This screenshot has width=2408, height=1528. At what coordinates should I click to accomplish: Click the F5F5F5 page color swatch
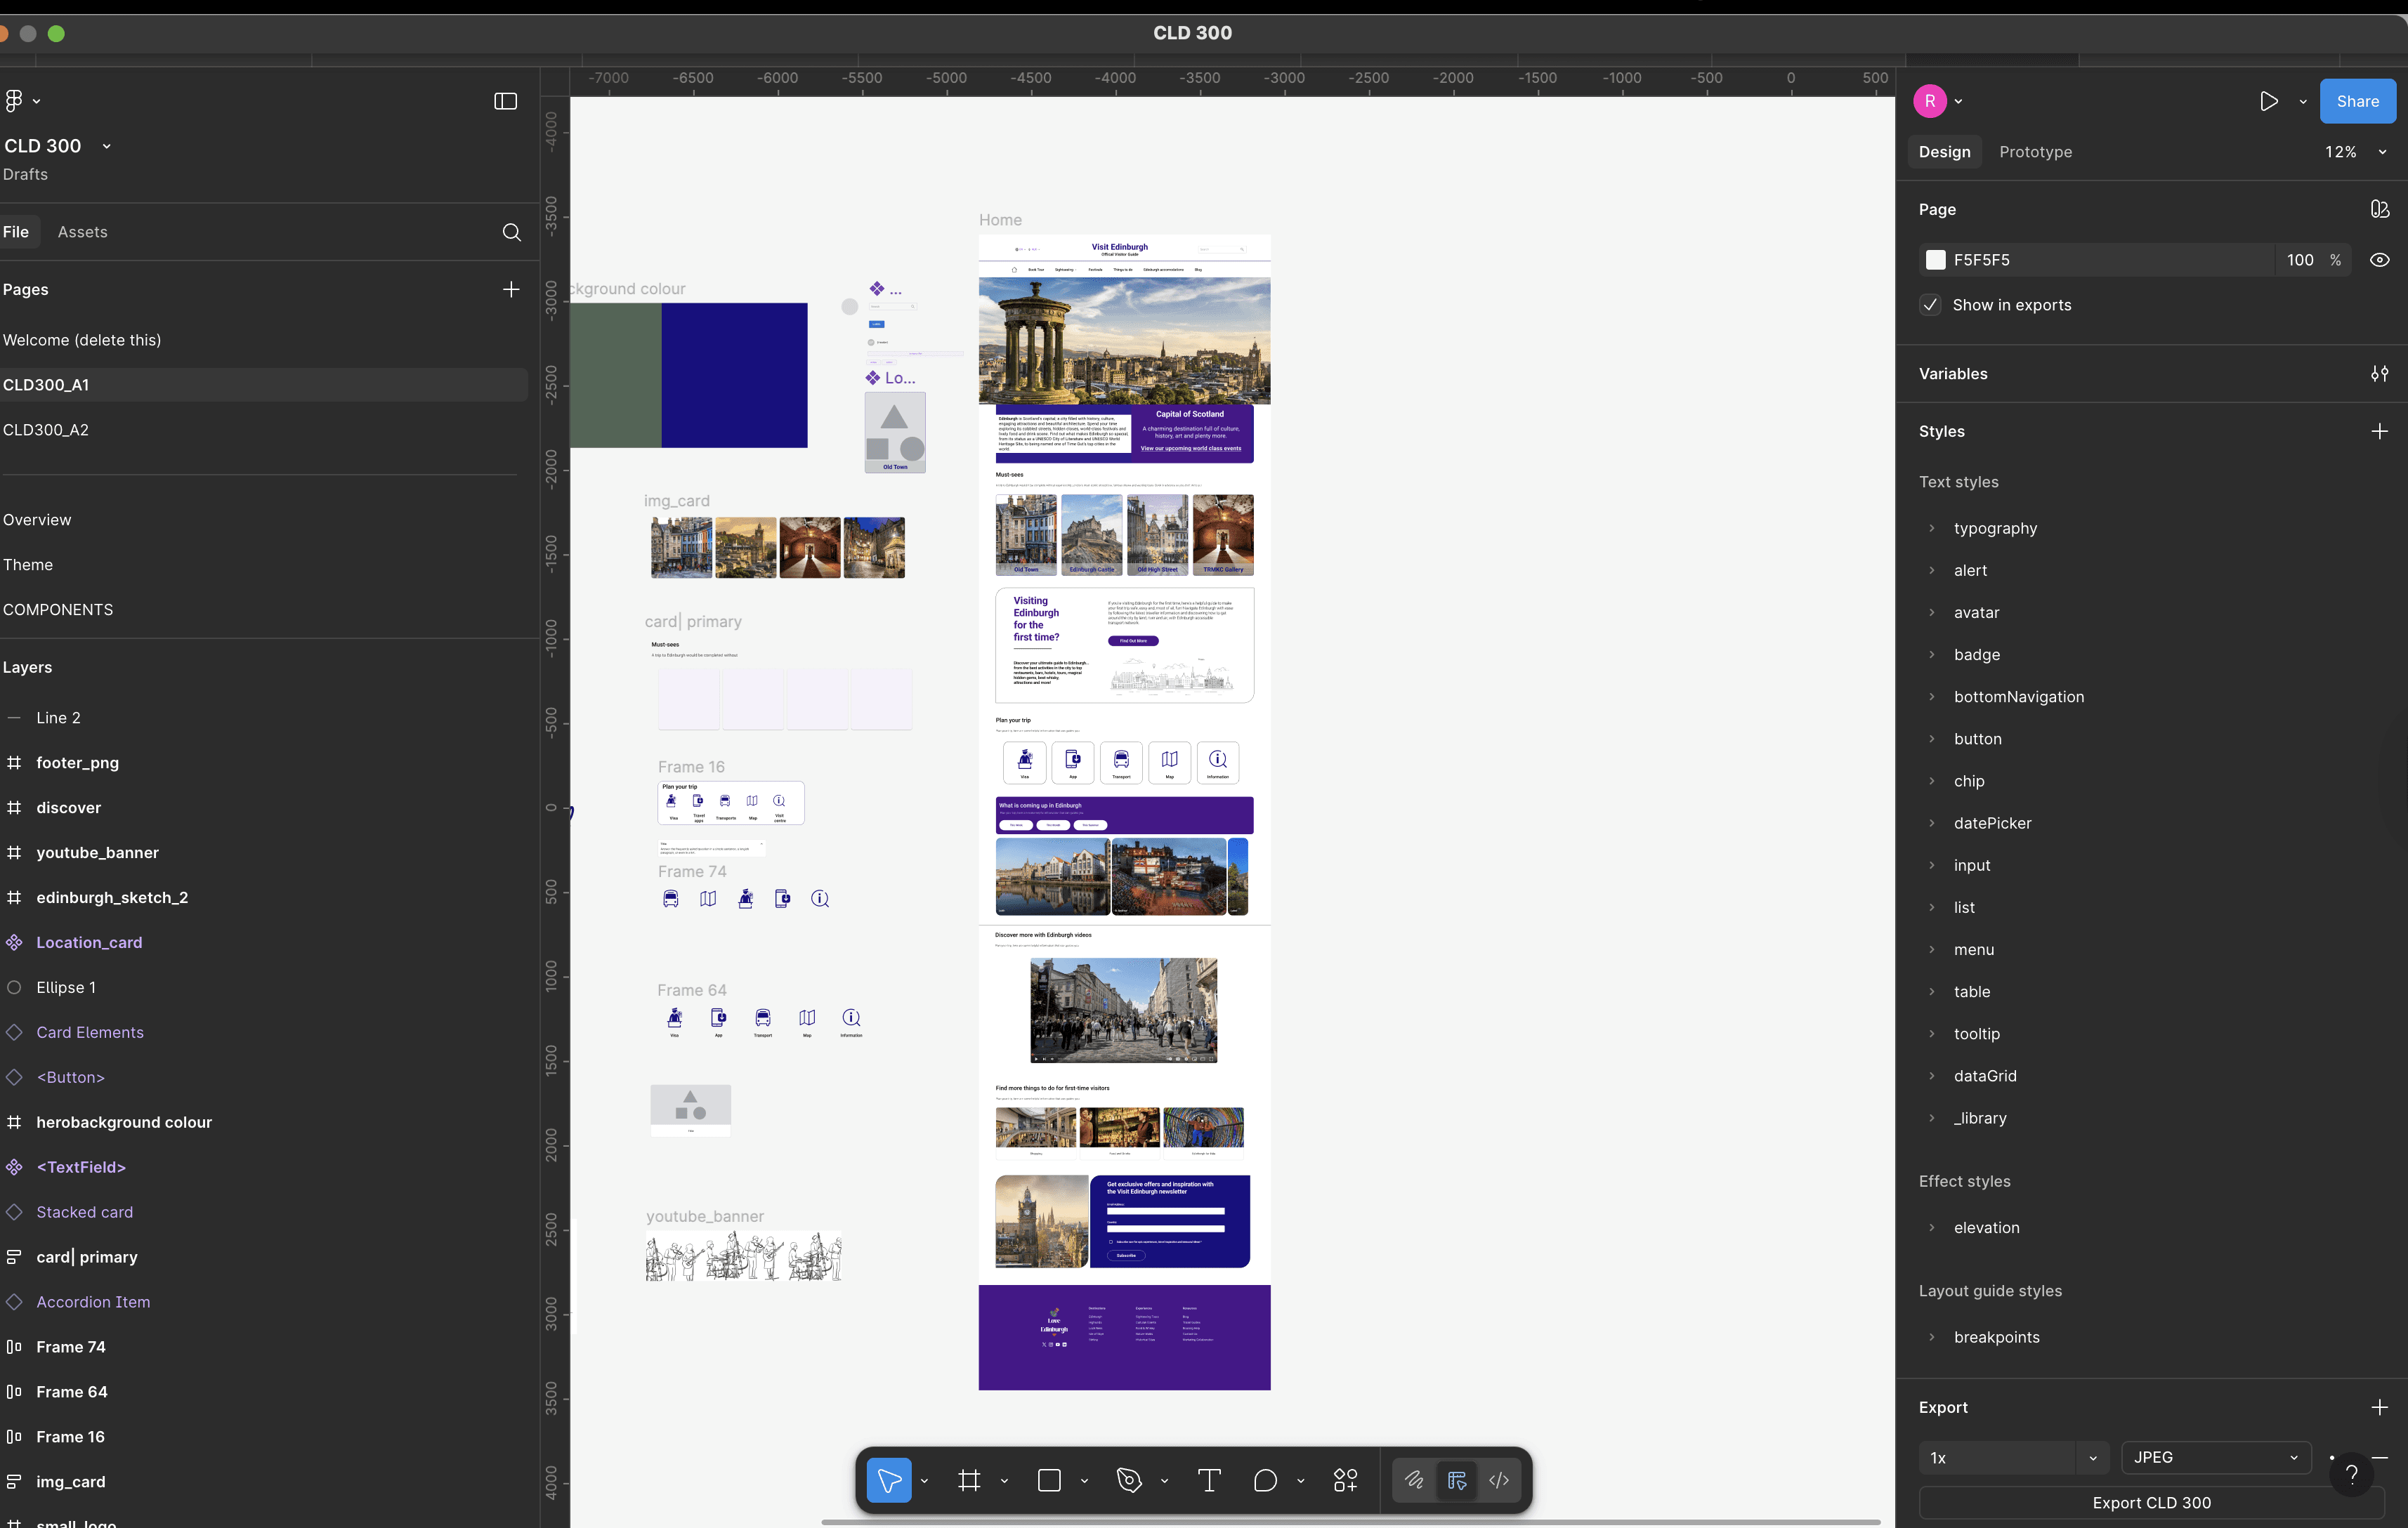[x=1936, y=260]
